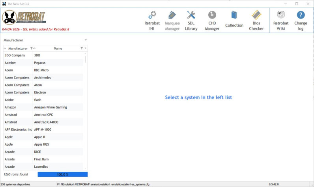
Task: Select the Final Burn system
Action: point(58,159)
